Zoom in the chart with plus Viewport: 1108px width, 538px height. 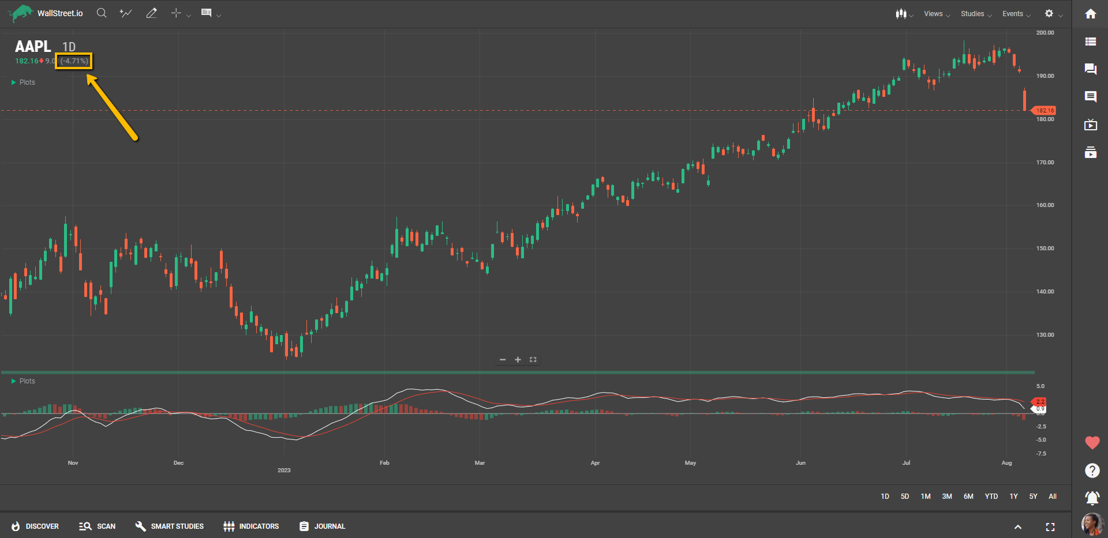click(518, 360)
